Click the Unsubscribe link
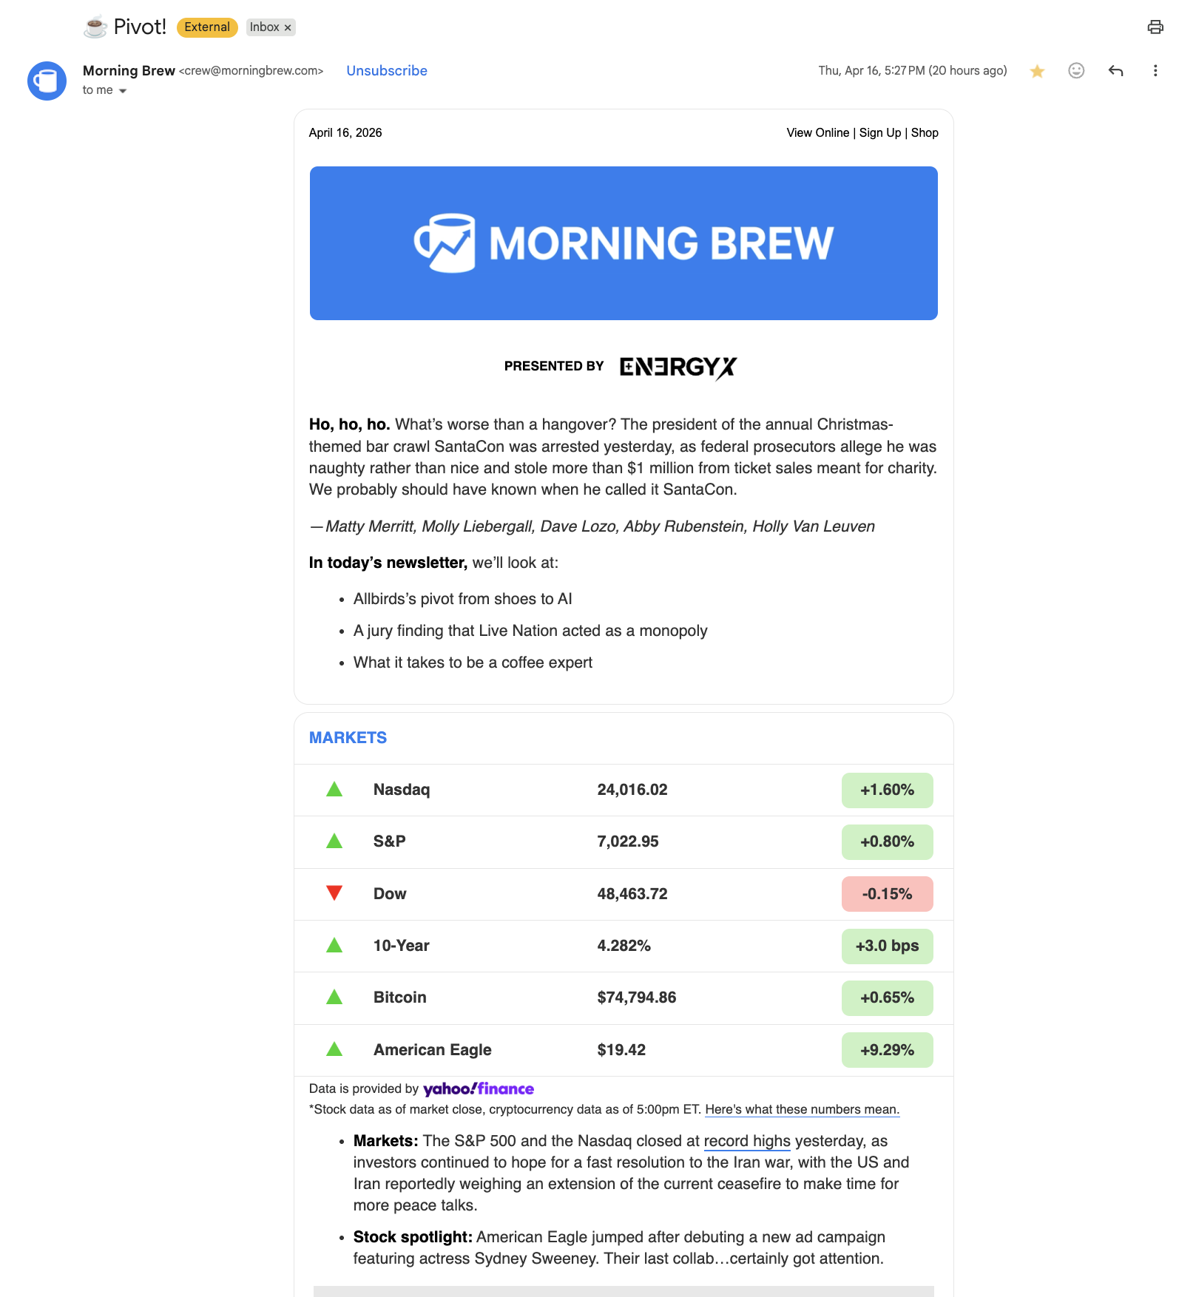This screenshot has width=1179, height=1297. (x=387, y=71)
